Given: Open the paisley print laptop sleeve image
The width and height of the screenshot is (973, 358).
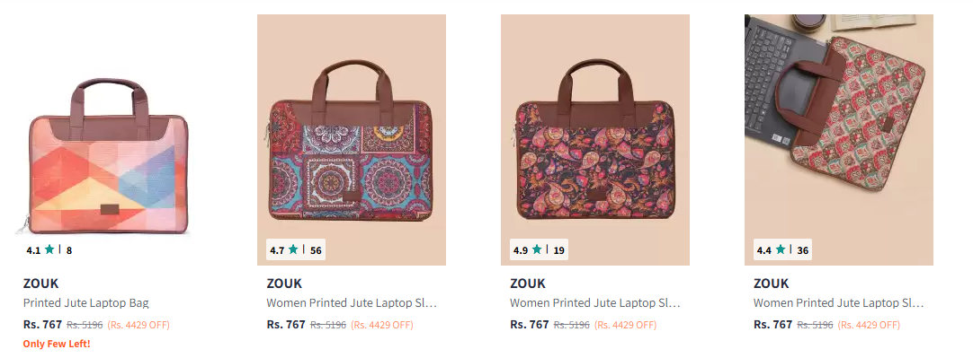Looking at the screenshot, I should (x=595, y=140).
